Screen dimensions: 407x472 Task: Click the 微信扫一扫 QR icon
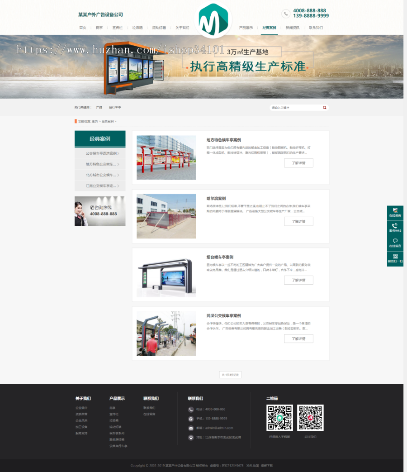[x=396, y=256]
